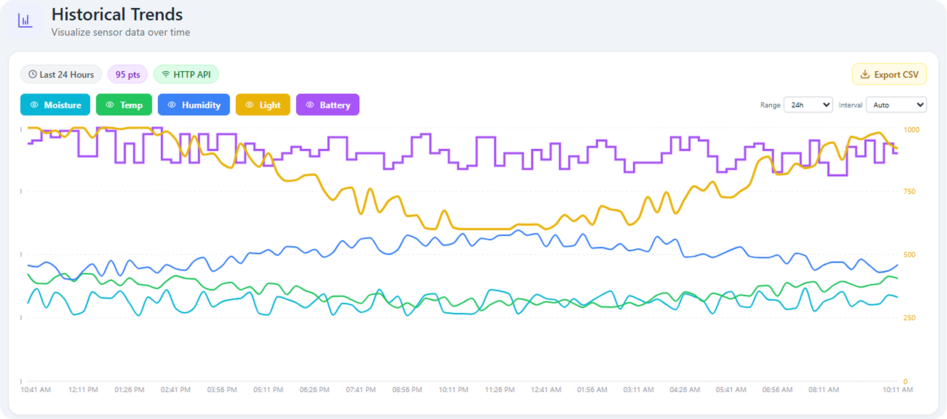Toggle the Temp series visibility
947x419 pixels.
pyautogui.click(x=124, y=105)
